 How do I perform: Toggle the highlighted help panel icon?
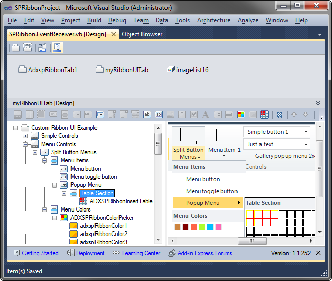(57, 48)
